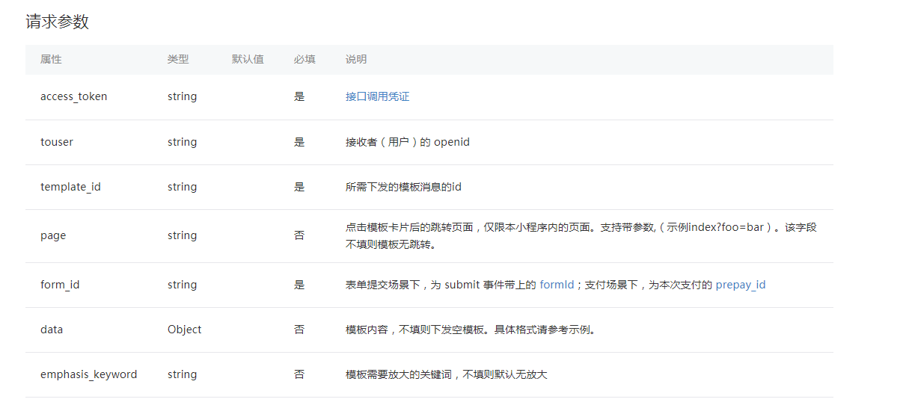Click the 类型 column header
This screenshot has width=915, height=408.
tap(178, 59)
